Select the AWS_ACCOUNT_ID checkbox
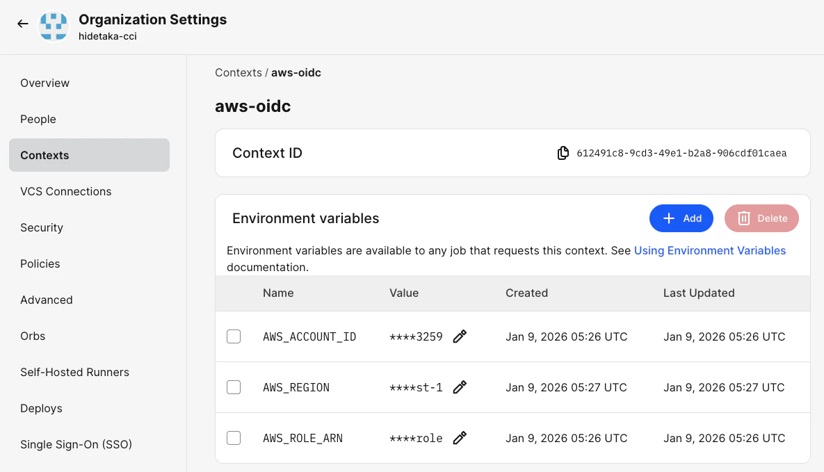The width and height of the screenshot is (824, 472). 234,336
